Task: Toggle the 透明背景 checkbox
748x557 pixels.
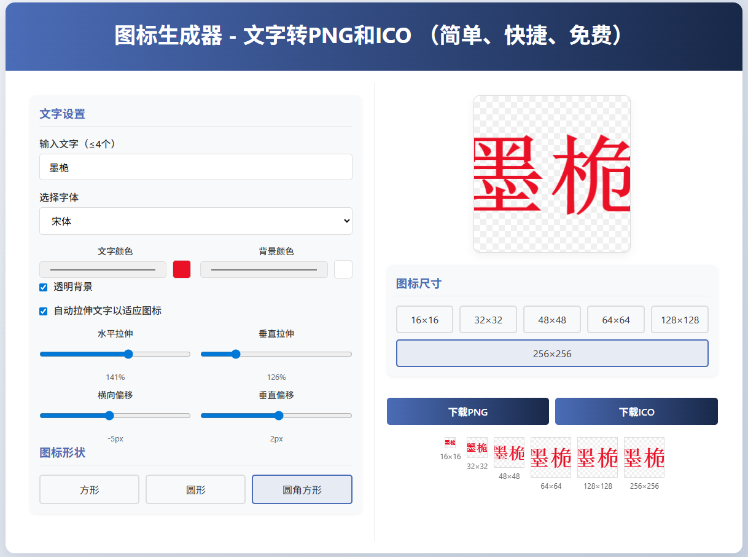Action: [x=43, y=287]
